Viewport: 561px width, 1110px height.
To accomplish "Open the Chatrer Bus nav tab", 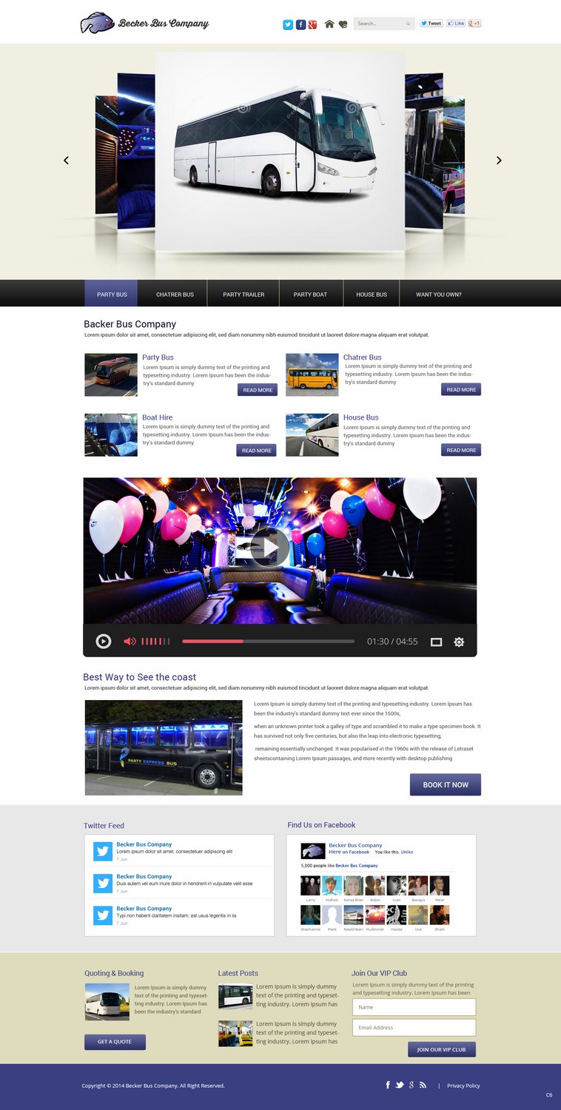I will pyautogui.click(x=175, y=294).
